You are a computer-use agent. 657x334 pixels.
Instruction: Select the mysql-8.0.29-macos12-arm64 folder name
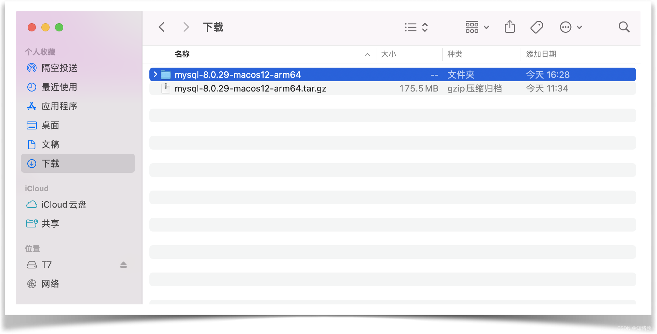click(238, 75)
